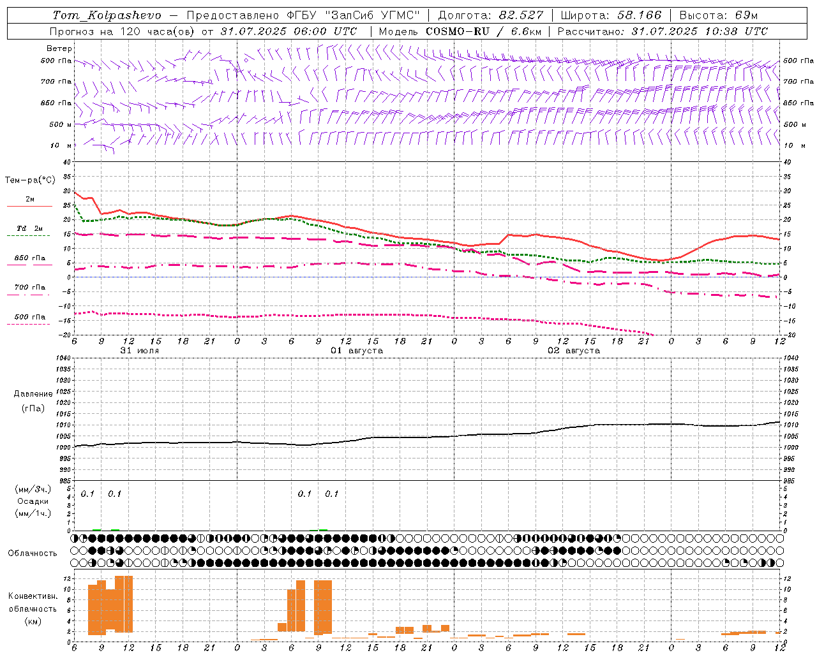Click the Td 2м dew point legend label

click(x=30, y=228)
